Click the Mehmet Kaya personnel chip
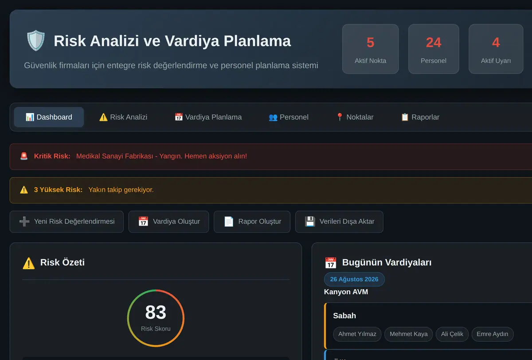Viewport: 532px width, 360px height. tap(409, 334)
